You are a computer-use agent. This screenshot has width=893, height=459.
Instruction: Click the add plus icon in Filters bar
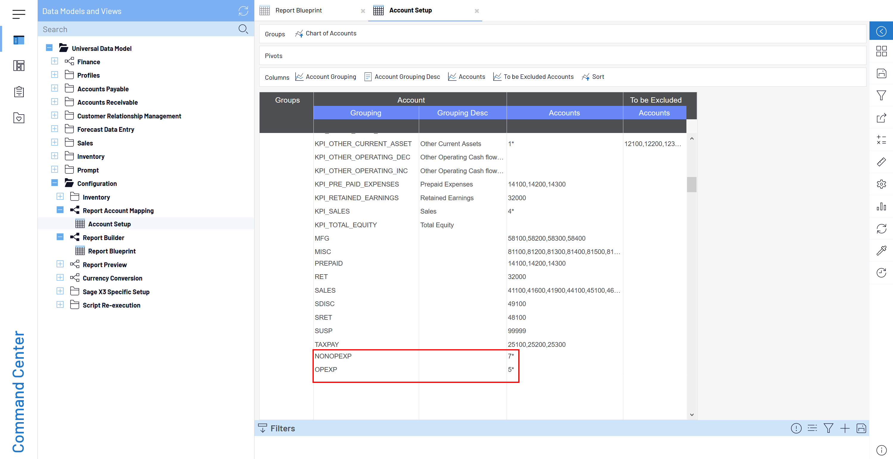coord(844,428)
